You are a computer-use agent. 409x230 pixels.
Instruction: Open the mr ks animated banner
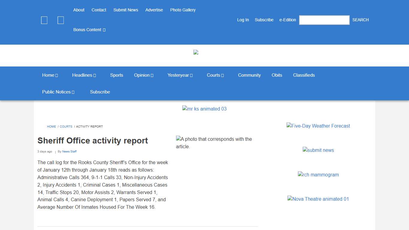pos(205,109)
